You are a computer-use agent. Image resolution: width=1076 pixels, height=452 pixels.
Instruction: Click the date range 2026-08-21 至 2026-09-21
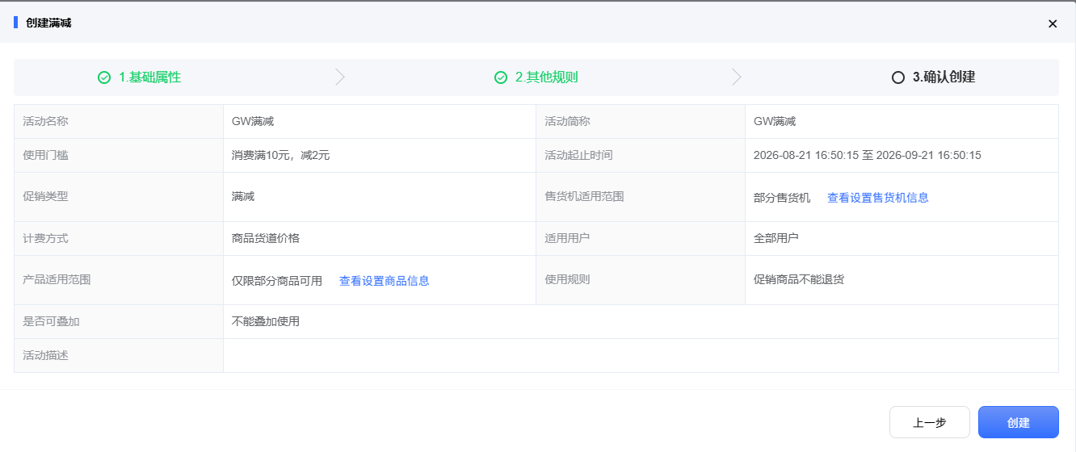[868, 156]
